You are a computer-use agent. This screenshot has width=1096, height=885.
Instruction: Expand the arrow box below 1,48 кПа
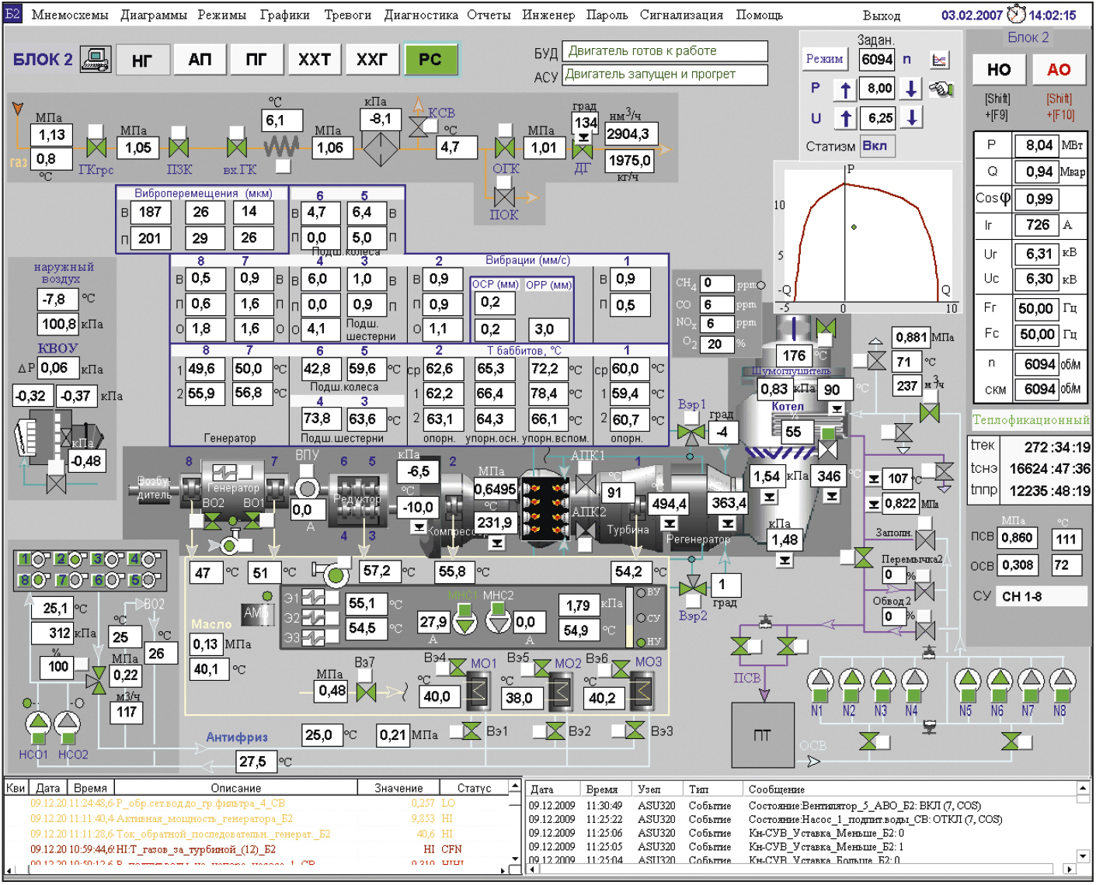pyautogui.click(x=785, y=560)
